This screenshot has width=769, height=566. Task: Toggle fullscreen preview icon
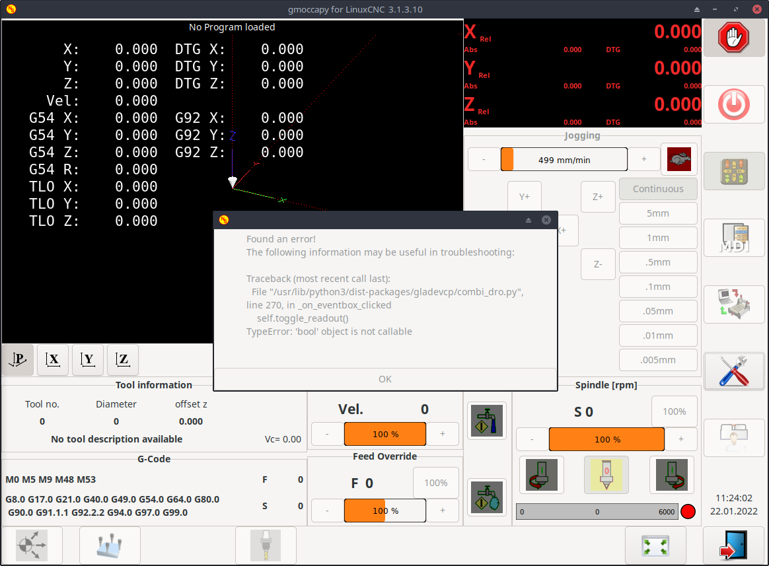click(656, 546)
